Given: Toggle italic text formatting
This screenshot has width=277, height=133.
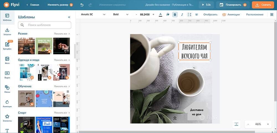Looking at the screenshot, I should [182, 14].
